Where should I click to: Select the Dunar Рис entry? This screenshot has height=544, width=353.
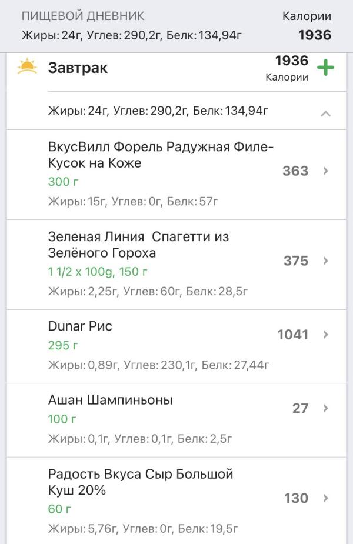coord(80,326)
